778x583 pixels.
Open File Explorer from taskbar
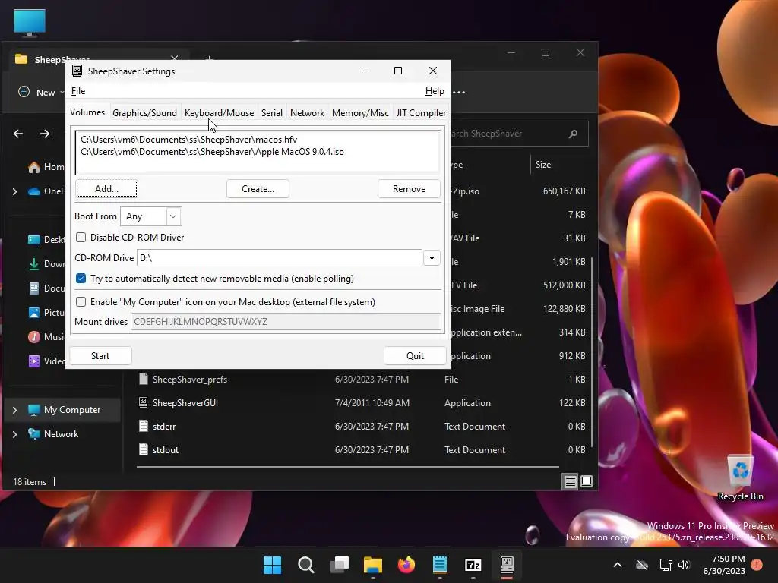pyautogui.click(x=372, y=565)
